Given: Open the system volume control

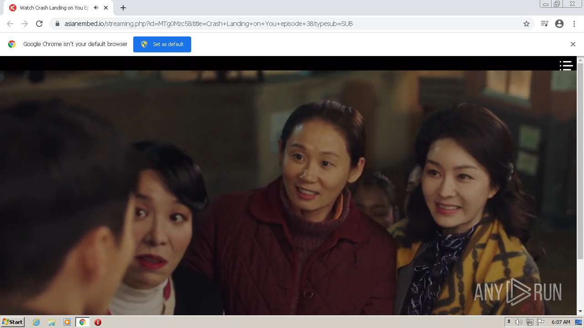Looking at the screenshot, I should 519,322.
